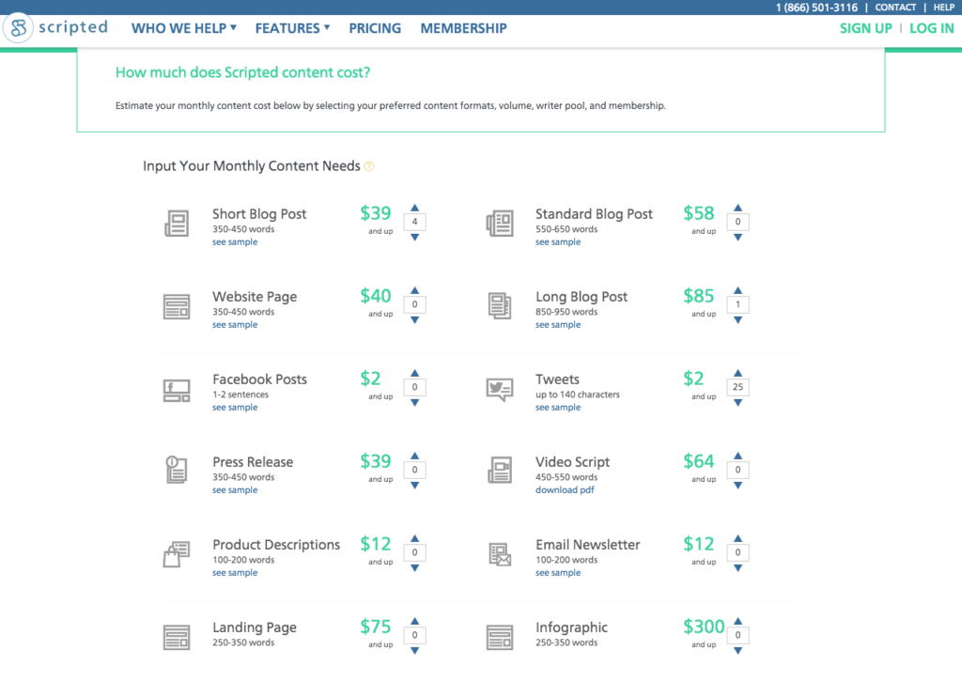See sample for Product Descriptions
The image size is (962, 681).
point(235,573)
